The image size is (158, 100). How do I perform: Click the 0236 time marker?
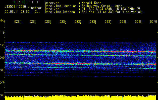[x=93, y=21]
